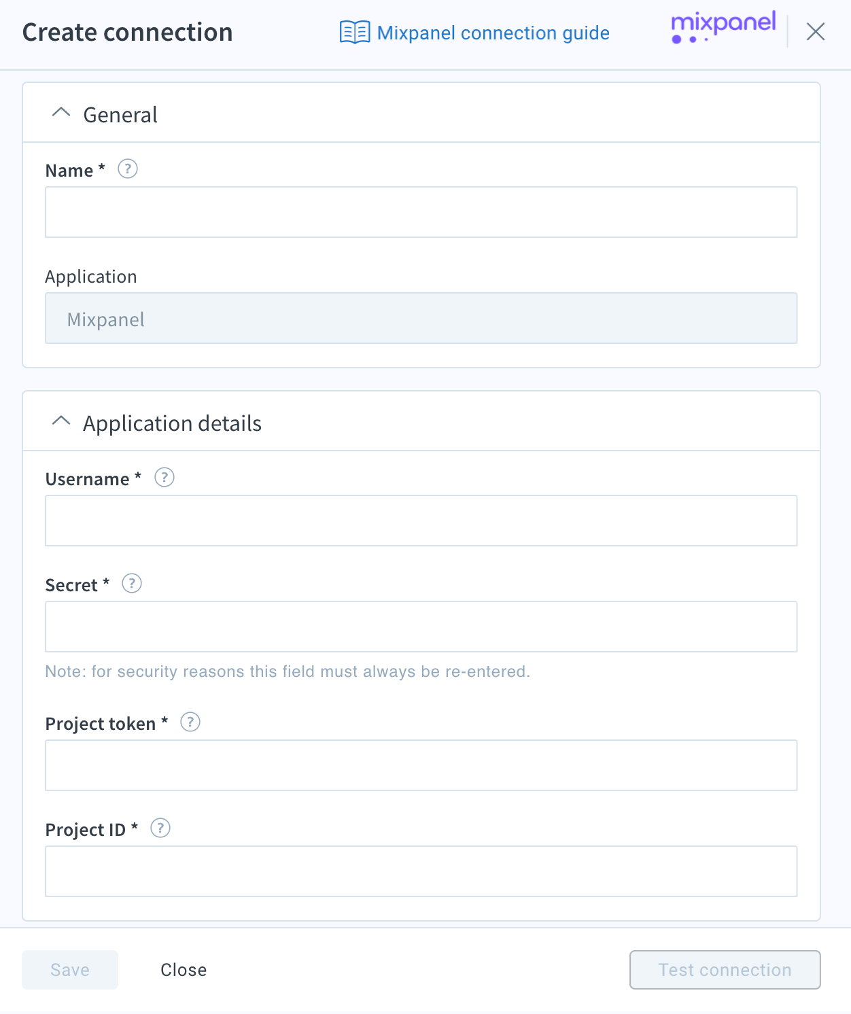Screen dimensions: 851x1014
Task: Open the Mixpanel connection guide link
Action: [x=493, y=33]
